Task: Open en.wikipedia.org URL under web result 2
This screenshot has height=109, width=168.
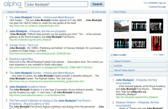Action: [31, 40]
